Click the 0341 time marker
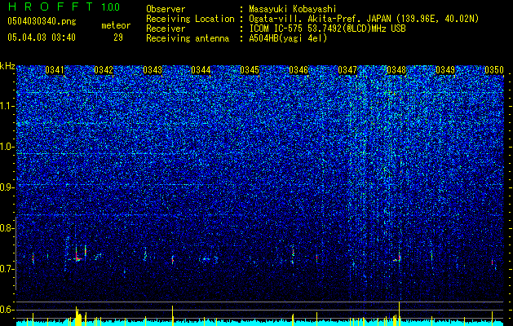The image size is (513, 326). (x=55, y=70)
